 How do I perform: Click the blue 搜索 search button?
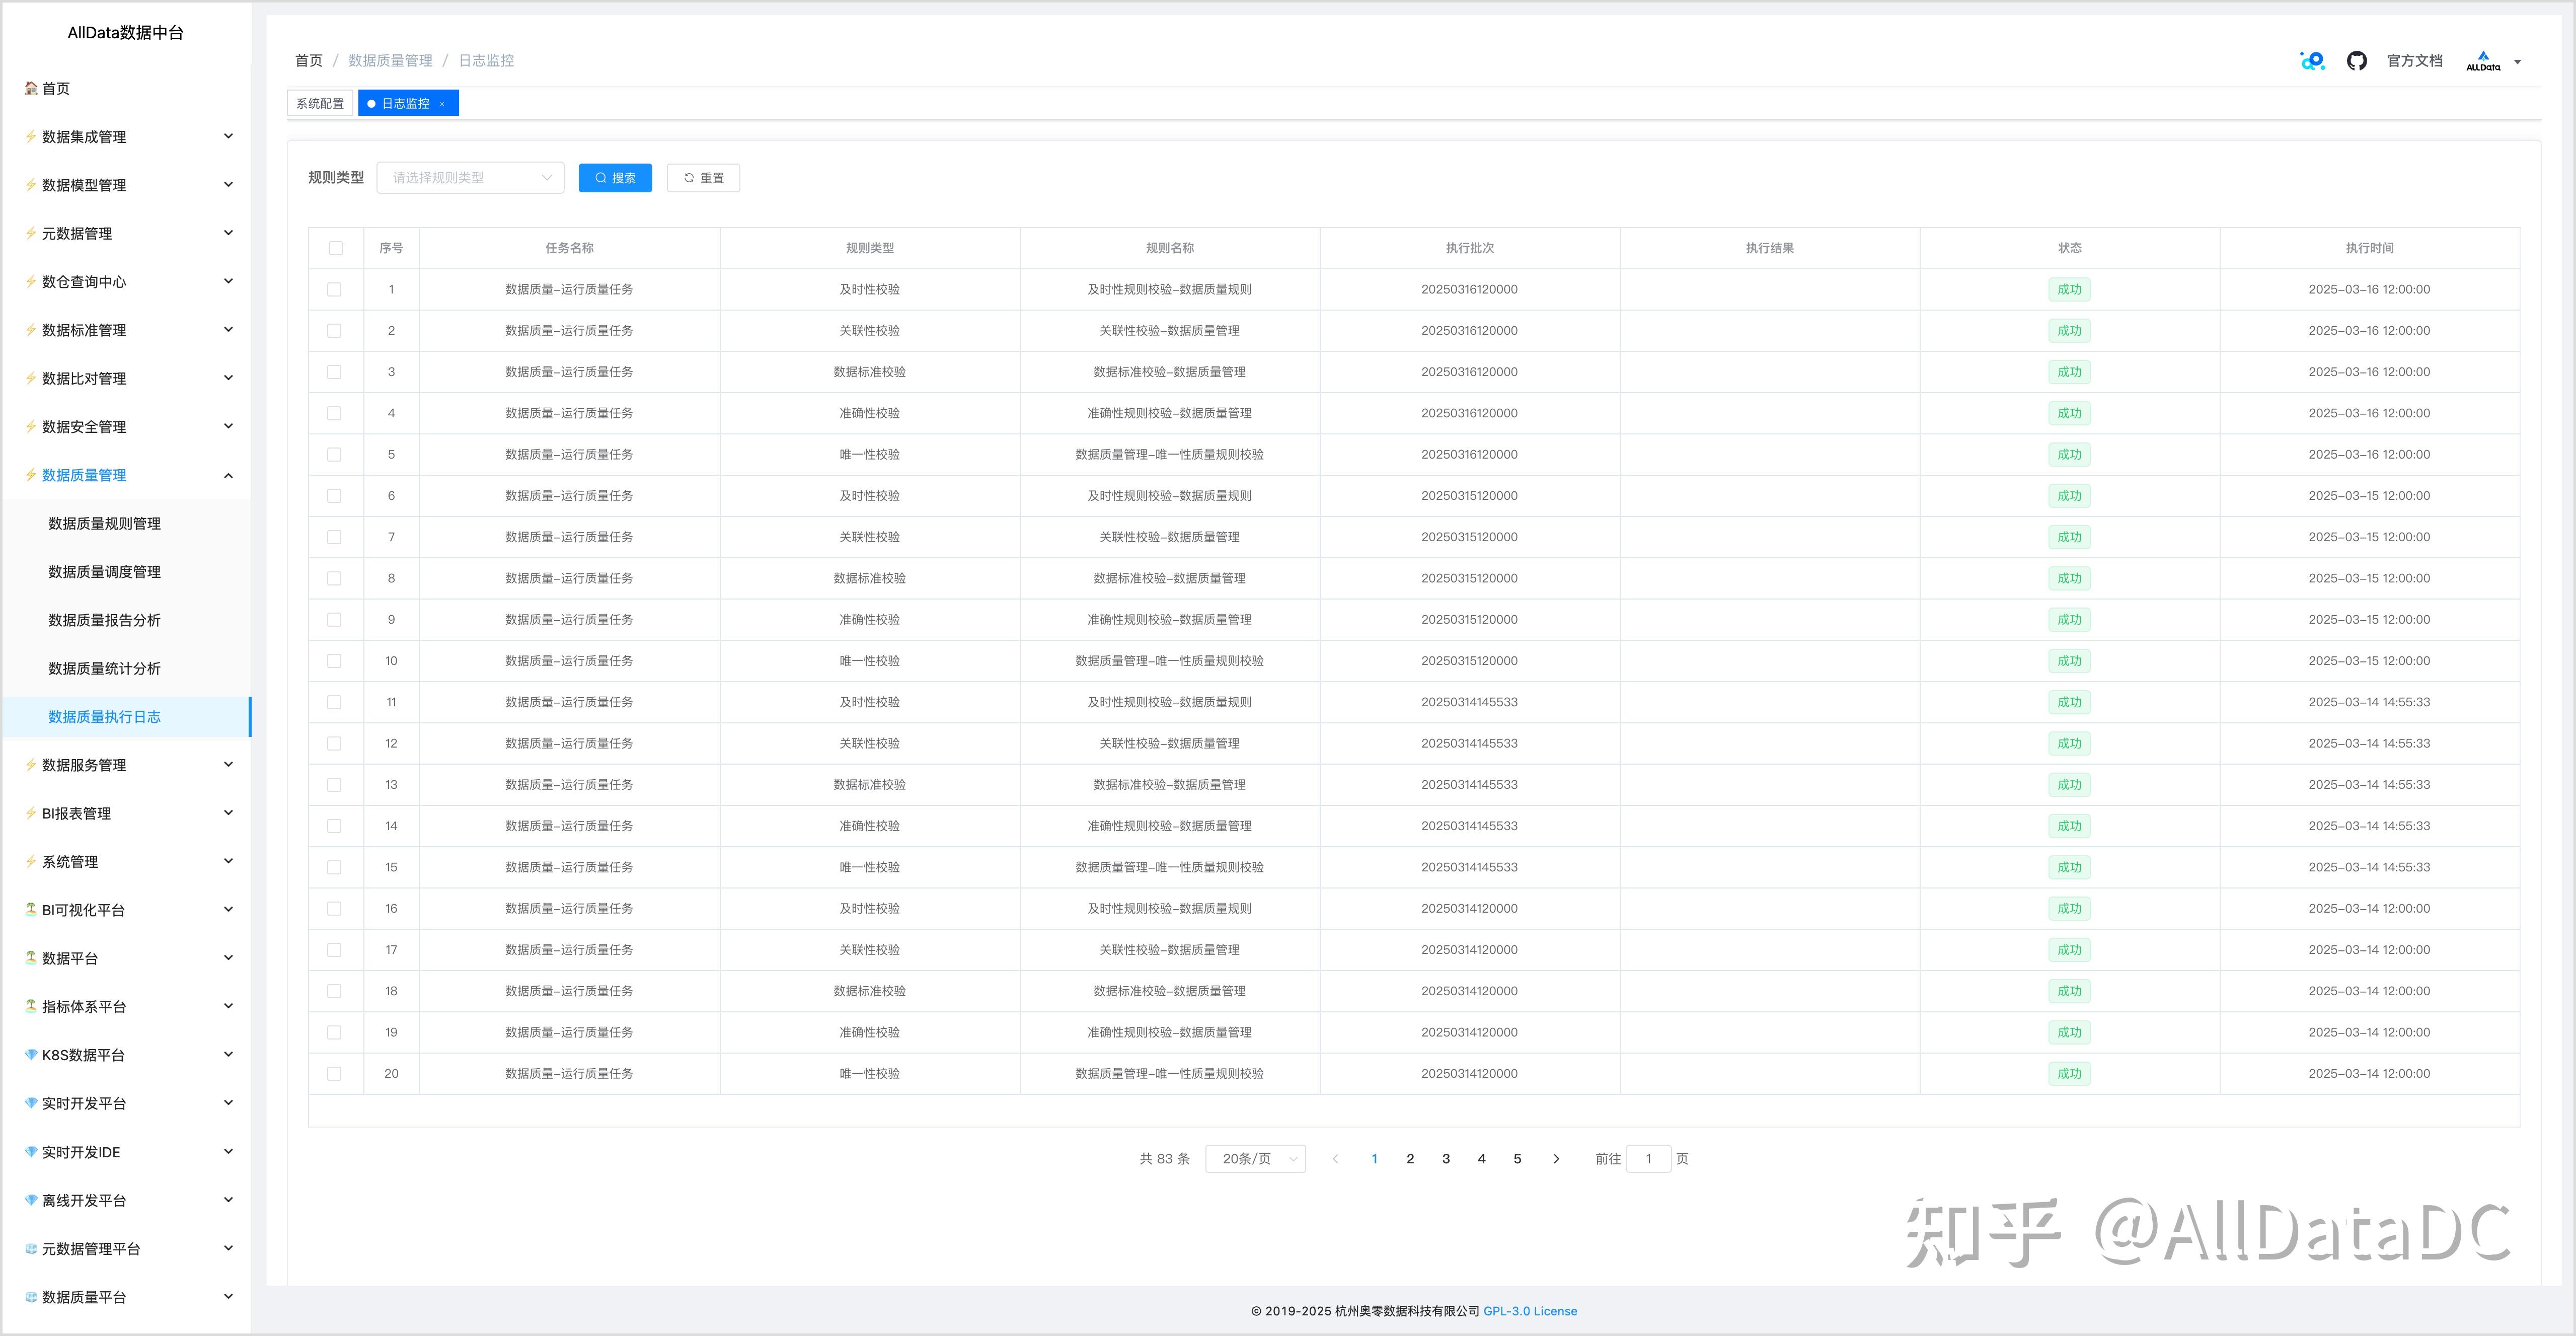[x=615, y=178]
